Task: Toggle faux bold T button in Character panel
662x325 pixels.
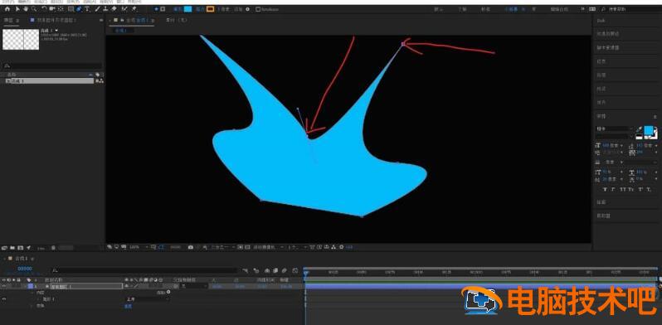Action: 605,189
